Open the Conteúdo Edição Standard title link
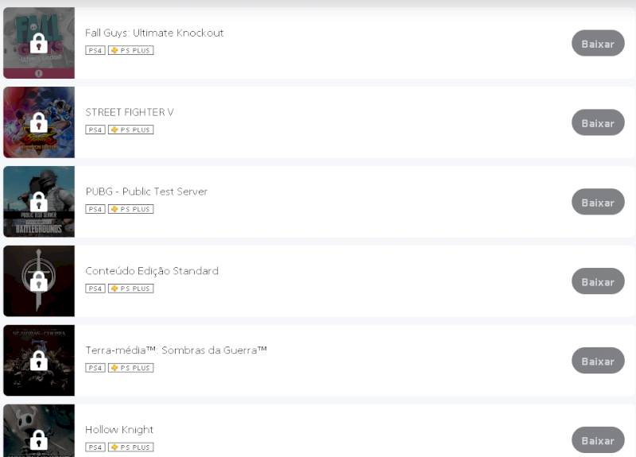636x457 pixels. (152, 271)
